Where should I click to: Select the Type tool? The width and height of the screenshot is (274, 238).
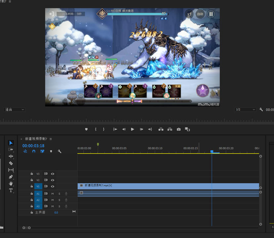click(x=11, y=190)
